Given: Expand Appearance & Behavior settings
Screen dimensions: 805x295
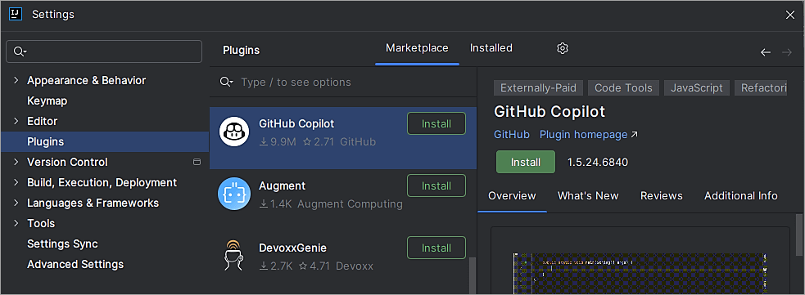Looking at the screenshot, I should tap(16, 80).
